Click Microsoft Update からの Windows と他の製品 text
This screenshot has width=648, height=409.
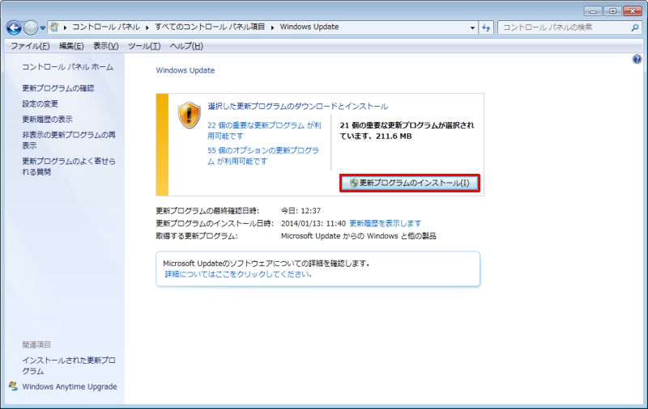358,236
